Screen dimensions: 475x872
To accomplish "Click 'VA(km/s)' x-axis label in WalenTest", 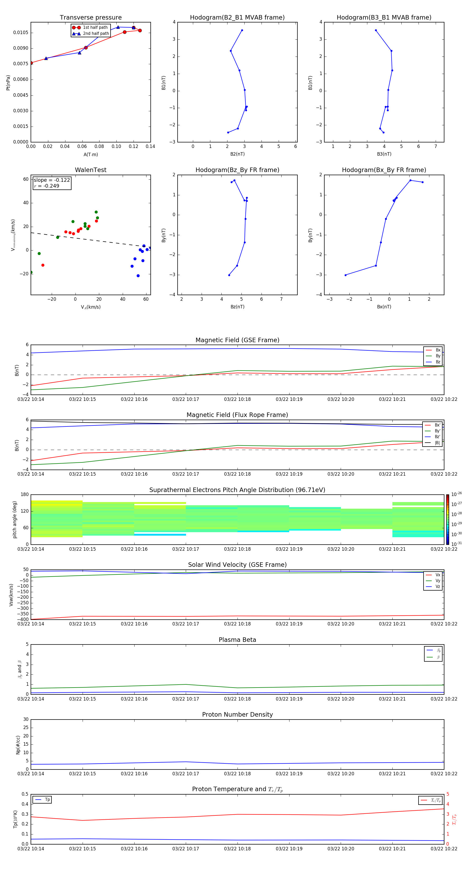I will (x=91, y=307).
